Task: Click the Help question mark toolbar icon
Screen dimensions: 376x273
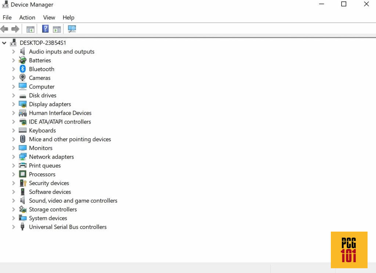Action: (45, 29)
